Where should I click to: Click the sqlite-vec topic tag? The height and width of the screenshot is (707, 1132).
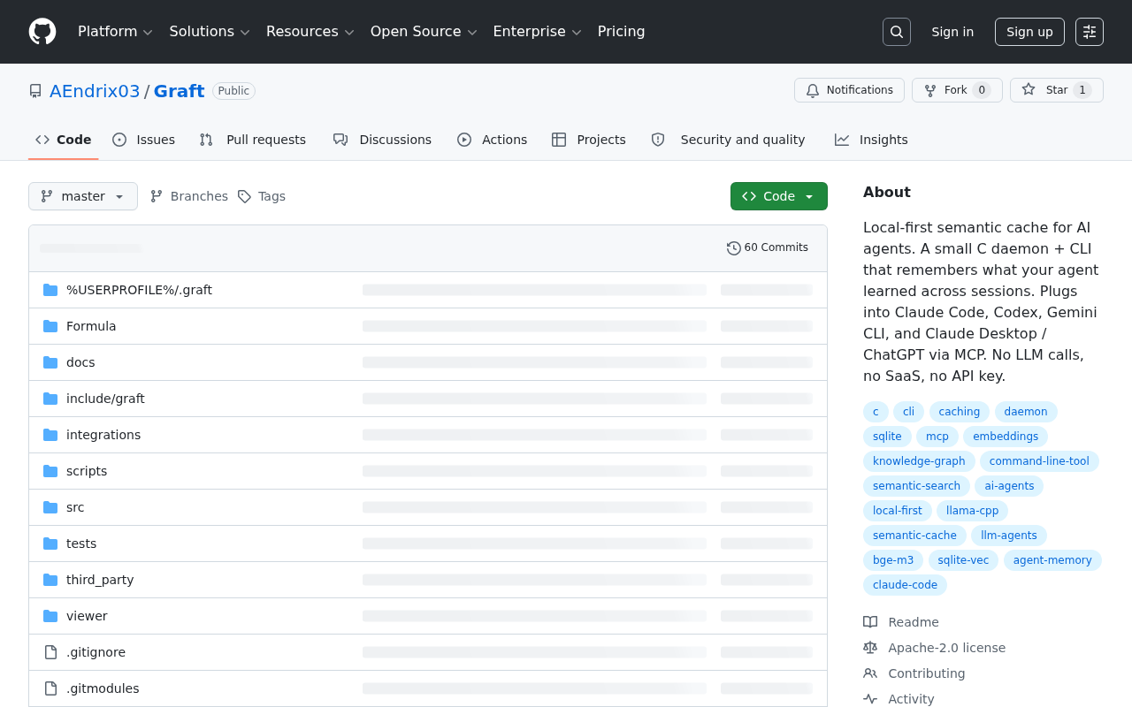(963, 560)
